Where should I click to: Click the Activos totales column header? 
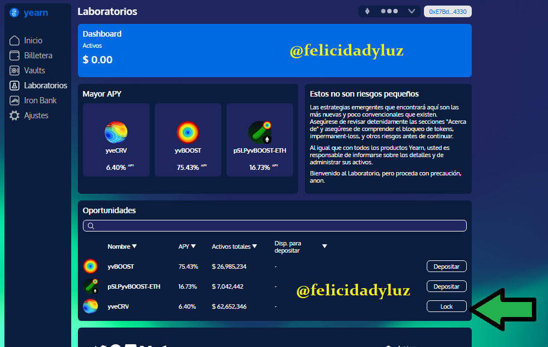coord(231,247)
